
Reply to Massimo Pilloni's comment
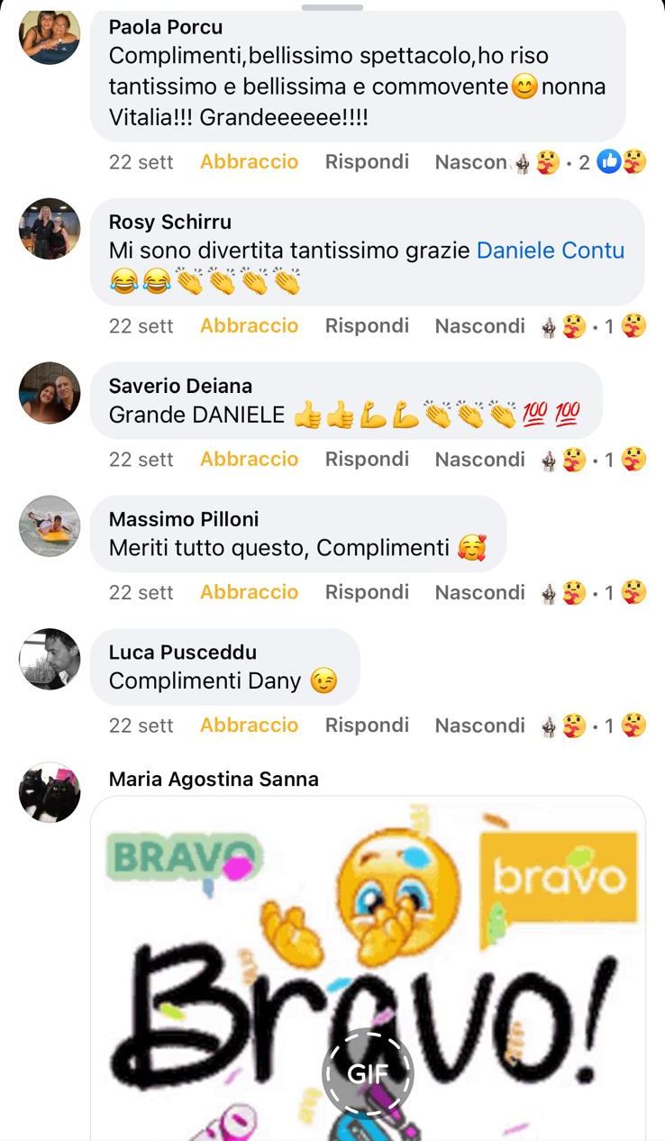pos(367,592)
